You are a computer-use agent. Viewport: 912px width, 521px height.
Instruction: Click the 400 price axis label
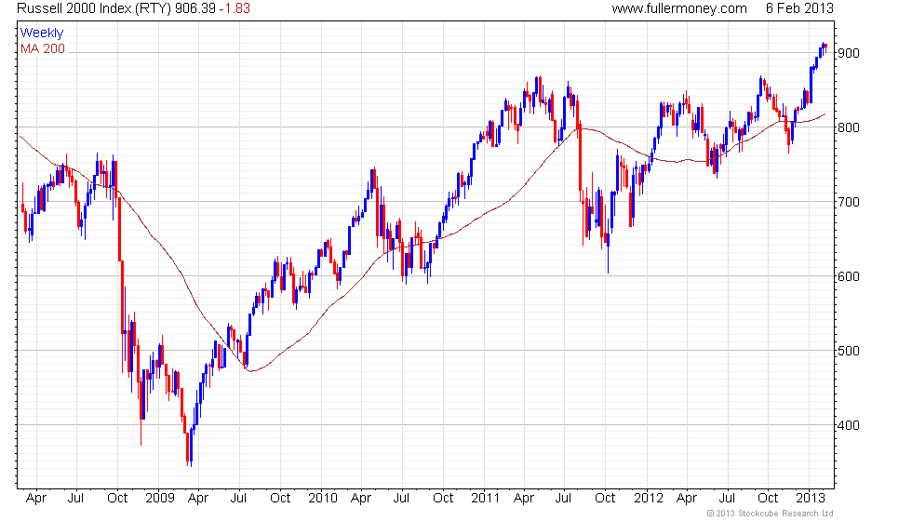(848, 425)
